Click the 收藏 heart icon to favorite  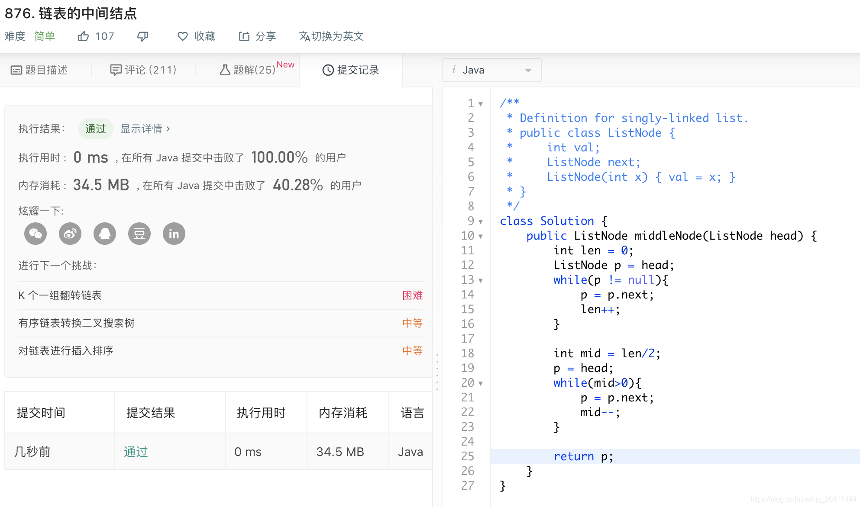[183, 36]
